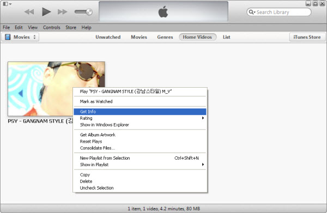The height and width of the screenshot is (213, 327).
Task: Open the sidebar menu icon at top-left
Action: (7, 4)
